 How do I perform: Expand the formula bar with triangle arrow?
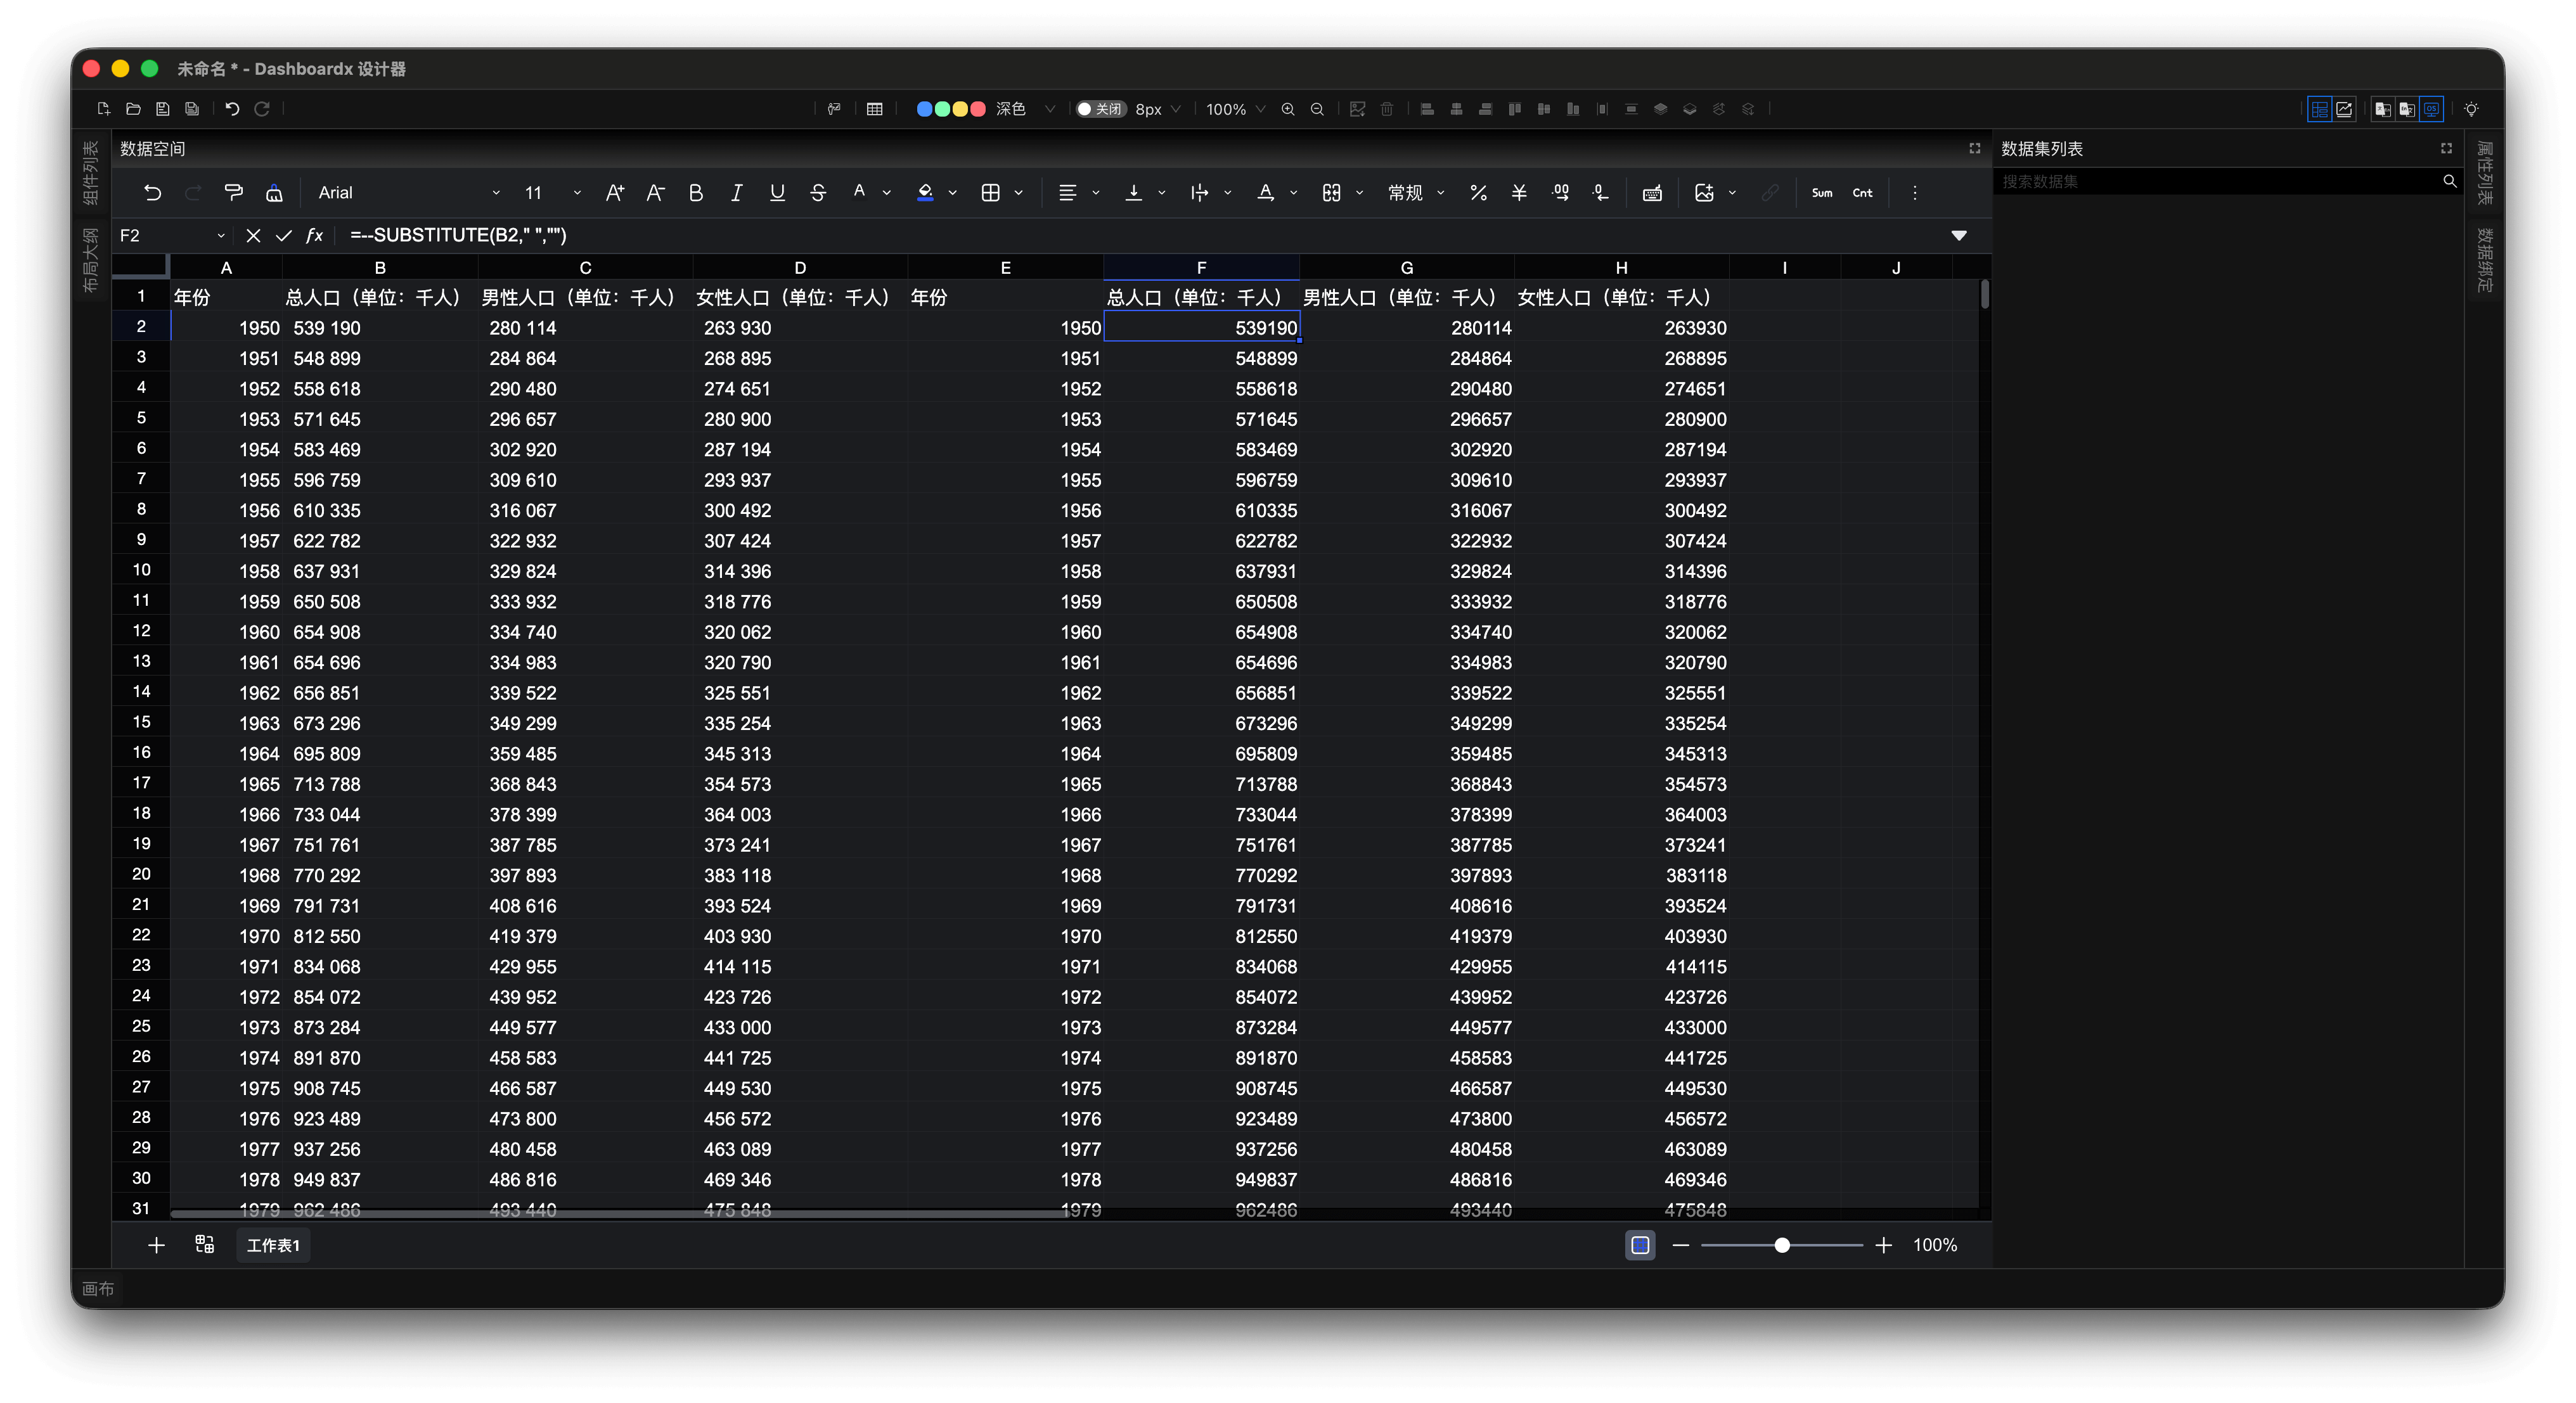coord(1958,235)
